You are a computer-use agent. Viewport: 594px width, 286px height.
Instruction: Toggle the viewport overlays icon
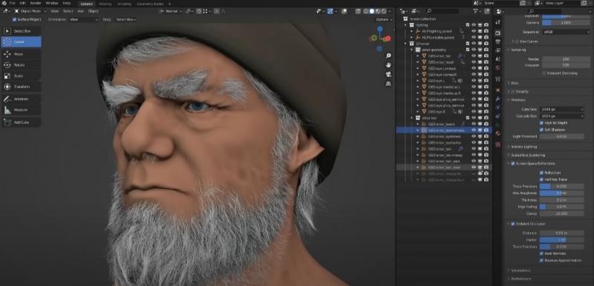click(345, 11)
